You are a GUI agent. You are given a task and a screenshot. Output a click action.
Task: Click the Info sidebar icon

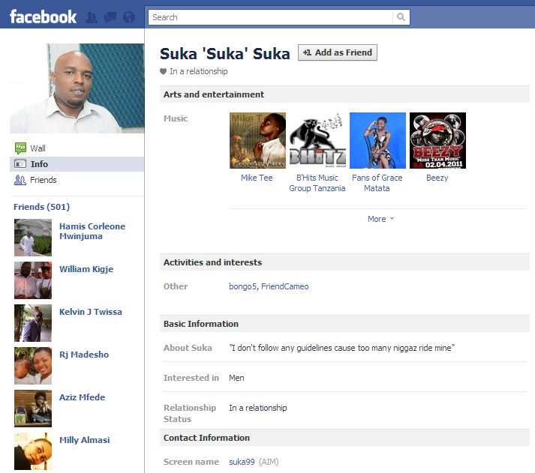pos(20,164)
